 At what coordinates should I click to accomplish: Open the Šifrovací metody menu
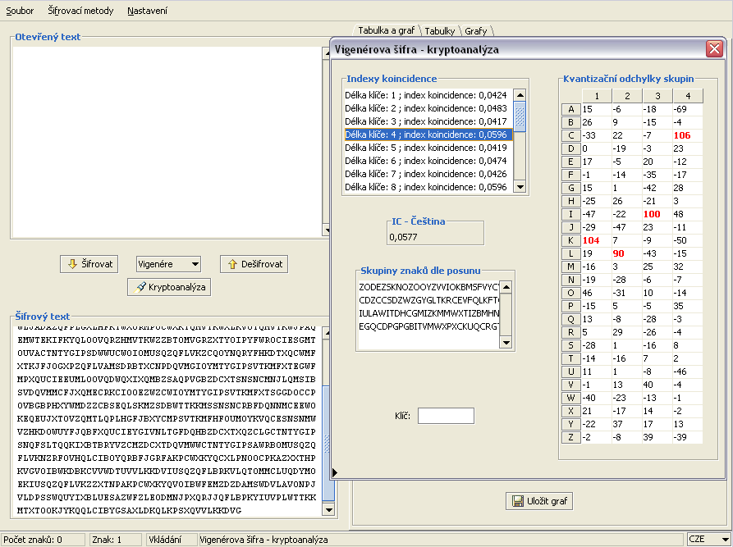click(80, 11)
